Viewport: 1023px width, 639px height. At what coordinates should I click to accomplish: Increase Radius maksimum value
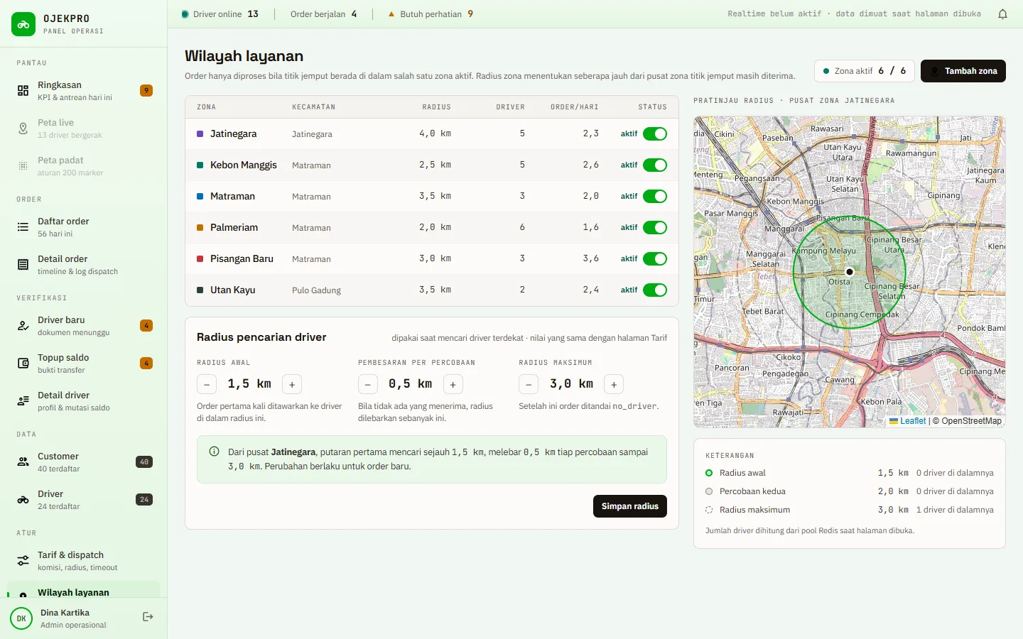click(x=614, y=384)
